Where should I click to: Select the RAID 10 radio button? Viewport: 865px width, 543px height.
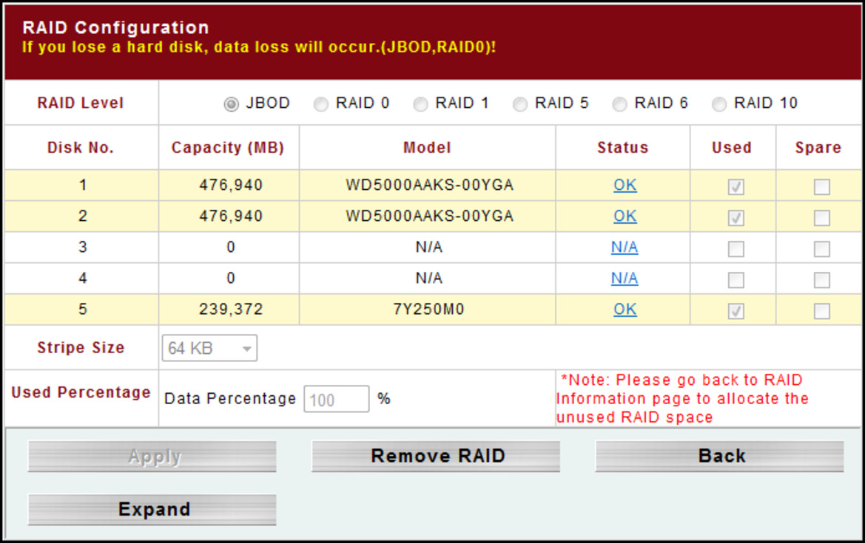tap(719, 105)
